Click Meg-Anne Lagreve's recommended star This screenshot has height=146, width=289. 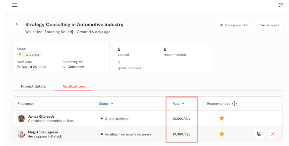[222, 134]
